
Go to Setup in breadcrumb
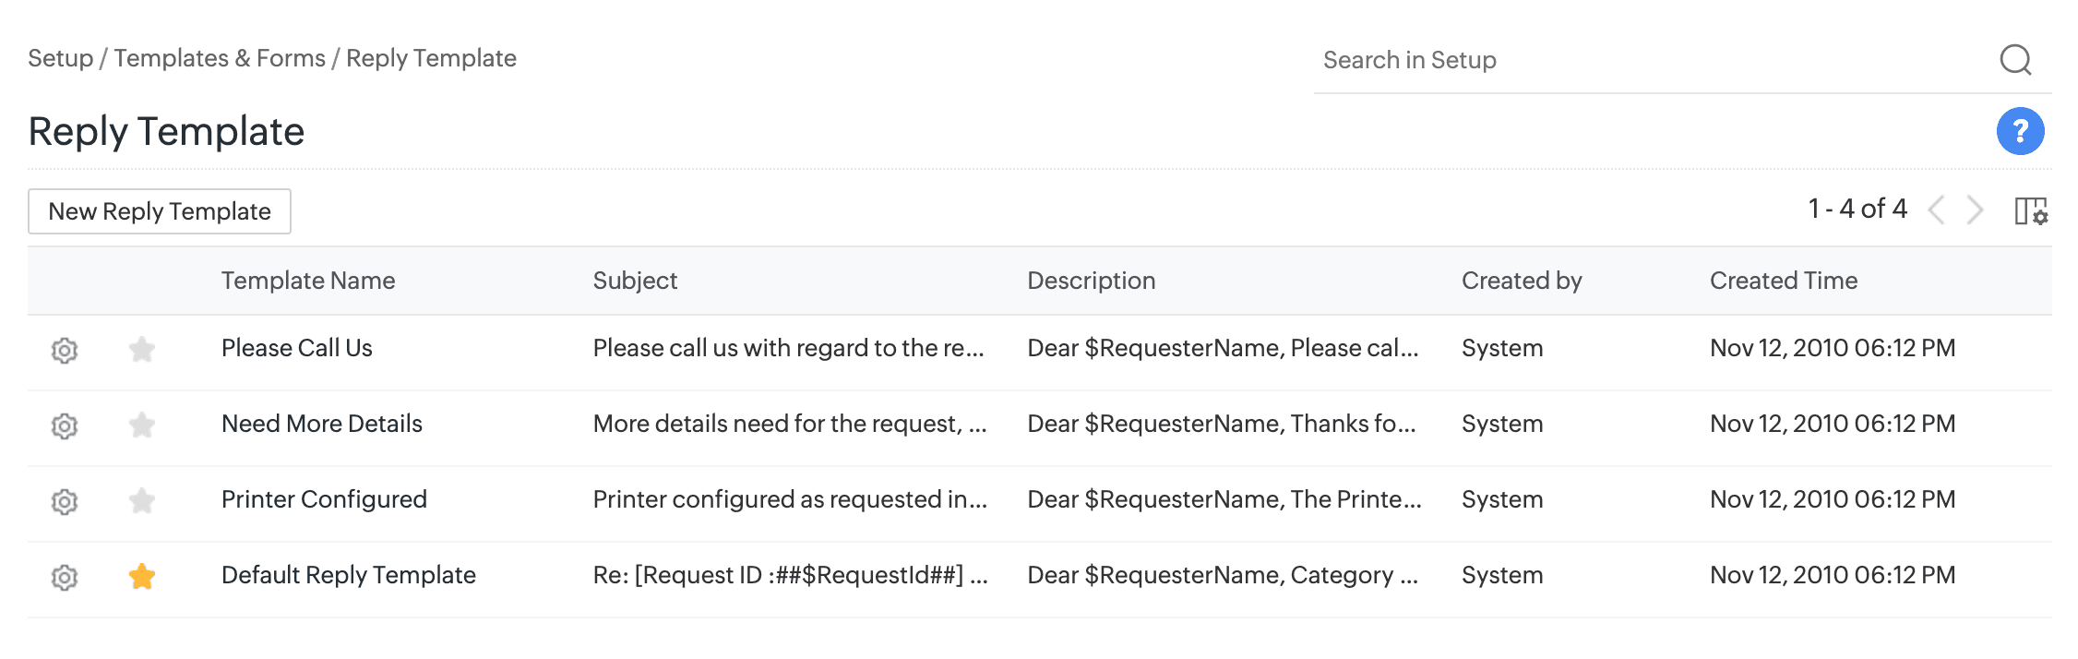pyautogui.click(x=60, y=58)
